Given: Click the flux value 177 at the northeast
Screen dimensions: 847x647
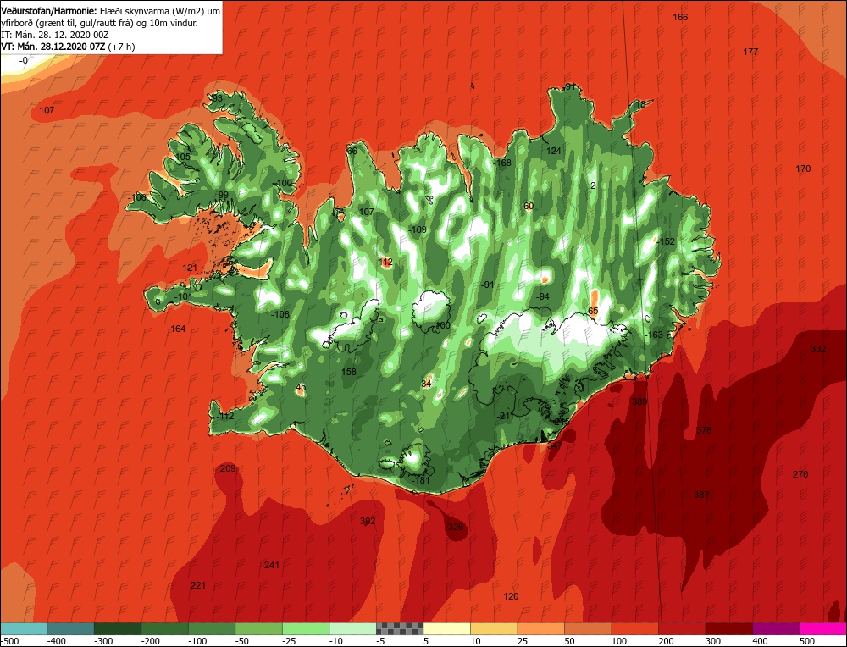Looking at the screenshot, I should click(750, 52).
